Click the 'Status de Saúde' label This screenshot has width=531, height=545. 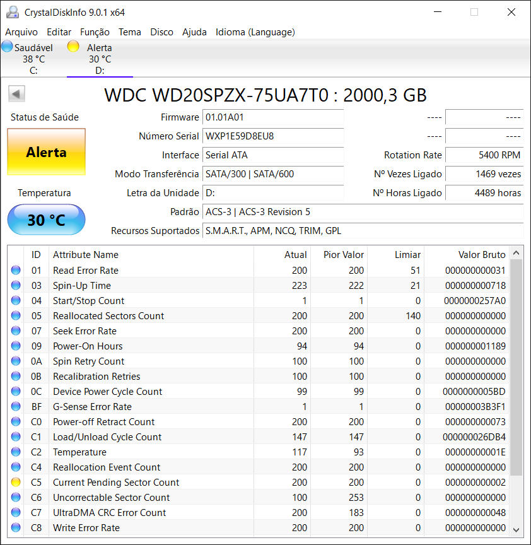[x=45, y=117]
